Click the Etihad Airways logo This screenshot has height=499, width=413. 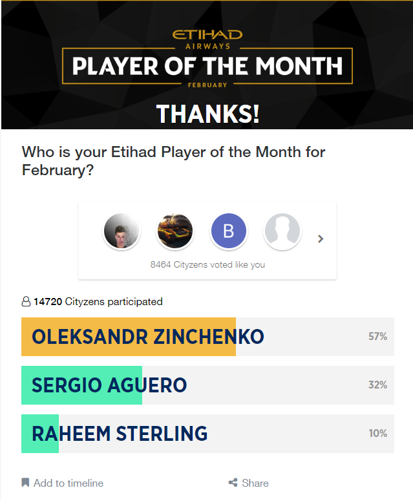[x=207, y=39]
